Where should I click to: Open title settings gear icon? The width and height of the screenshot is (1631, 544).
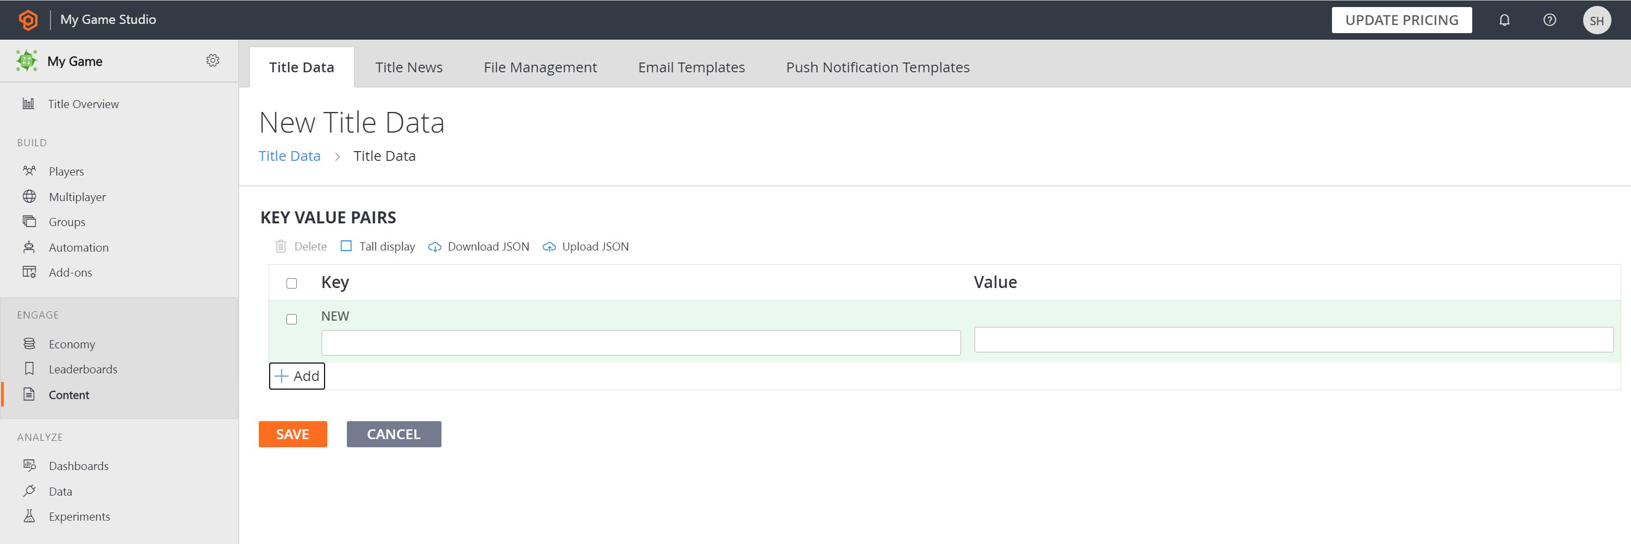[213, 60]
